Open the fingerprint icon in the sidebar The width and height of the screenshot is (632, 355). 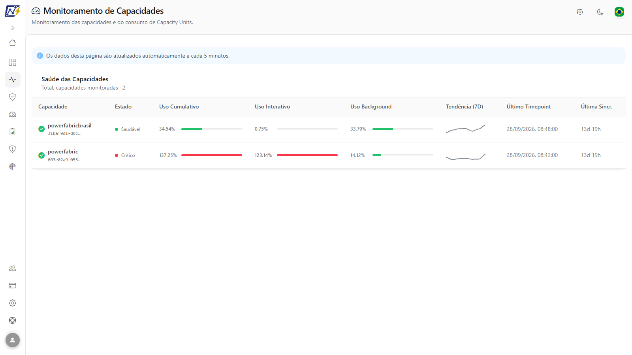click(13, 166)
